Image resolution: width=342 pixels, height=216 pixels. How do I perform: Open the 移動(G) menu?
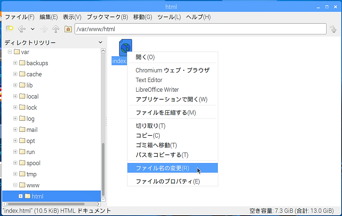(x=142, y=17)
